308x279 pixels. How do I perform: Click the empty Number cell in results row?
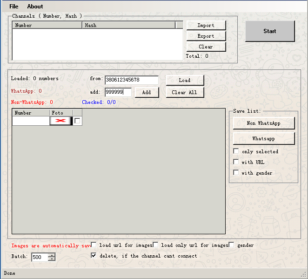[31, 121]
